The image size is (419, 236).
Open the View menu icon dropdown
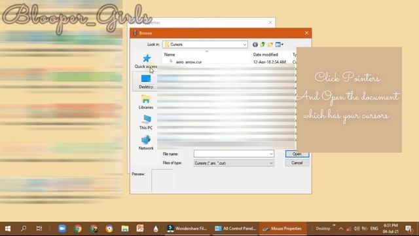(x=280, y=45)
